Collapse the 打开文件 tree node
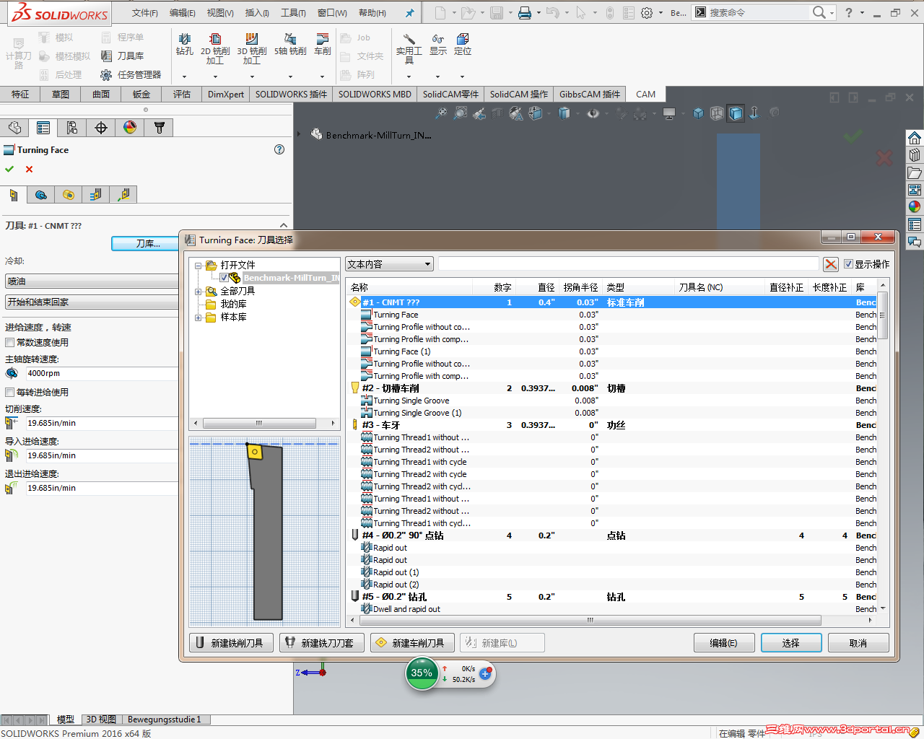The width and height of the screenshot is (924, 739). pyautogui.click(x=199, y=266)
